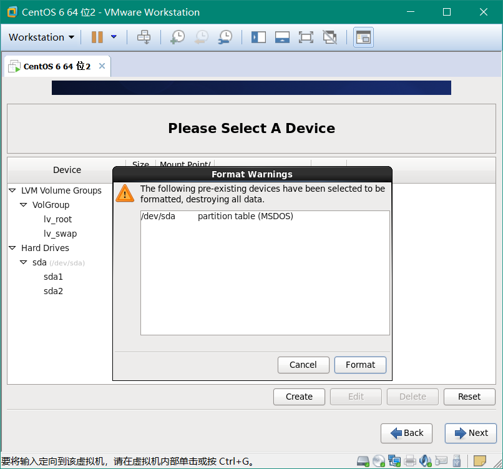Take a snapshot of the virtual machine
The height and width of the screenshot is (469, 503).
tap(177, 37)
